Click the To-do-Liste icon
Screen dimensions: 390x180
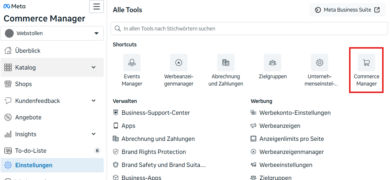click(x=8, y=151)
